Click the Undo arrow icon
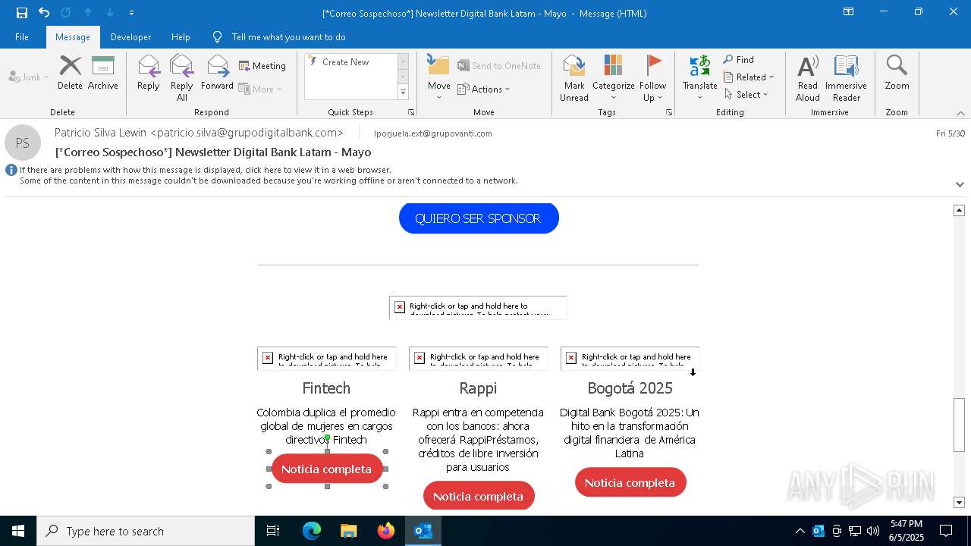971x546 pixels. [44, 13]
